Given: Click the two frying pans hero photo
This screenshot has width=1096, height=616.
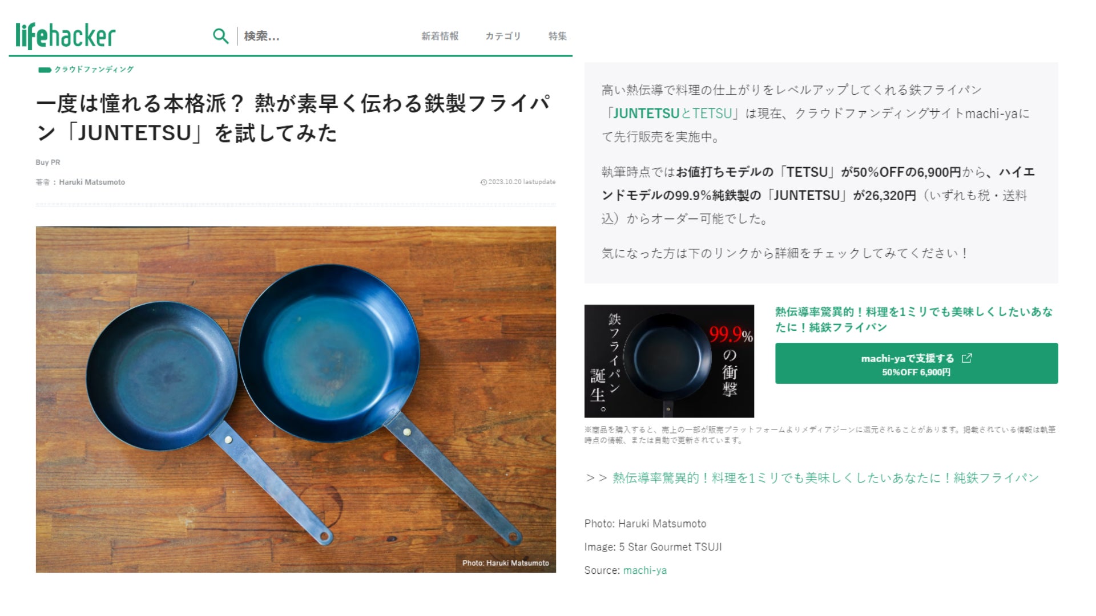Looking at the screenshot, I should click(x=296, y=399).
